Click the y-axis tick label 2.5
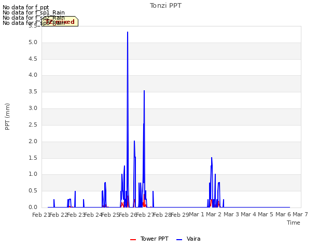The width and height of the screenshot is (332, 249). tap(33, 125)
